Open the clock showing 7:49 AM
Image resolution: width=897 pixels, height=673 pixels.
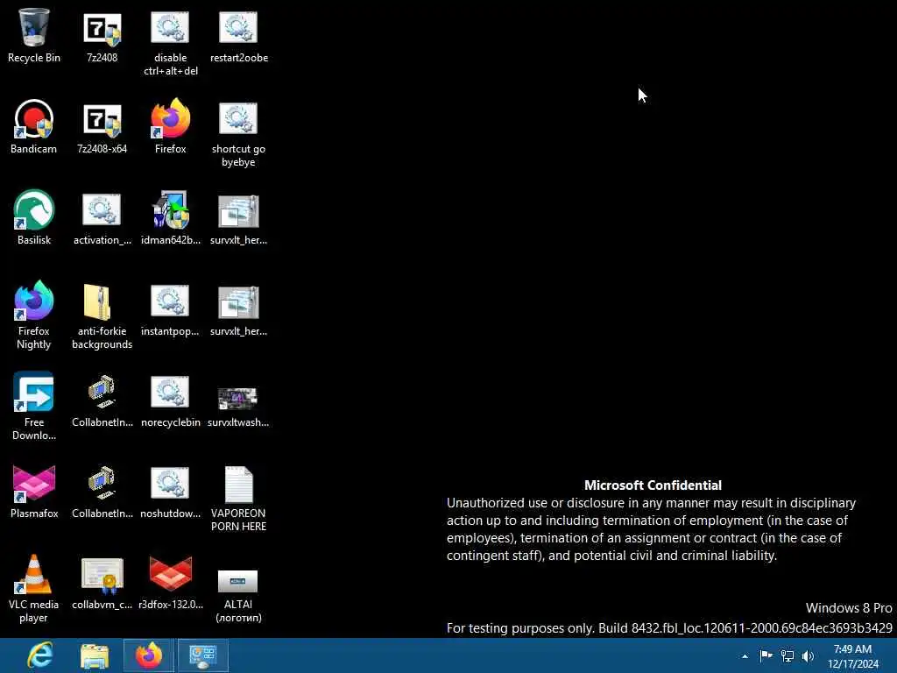pos(852,656)
